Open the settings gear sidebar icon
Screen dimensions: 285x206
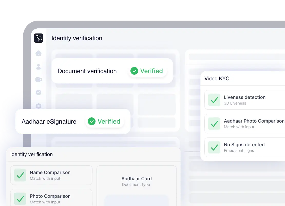click(39, 106)
